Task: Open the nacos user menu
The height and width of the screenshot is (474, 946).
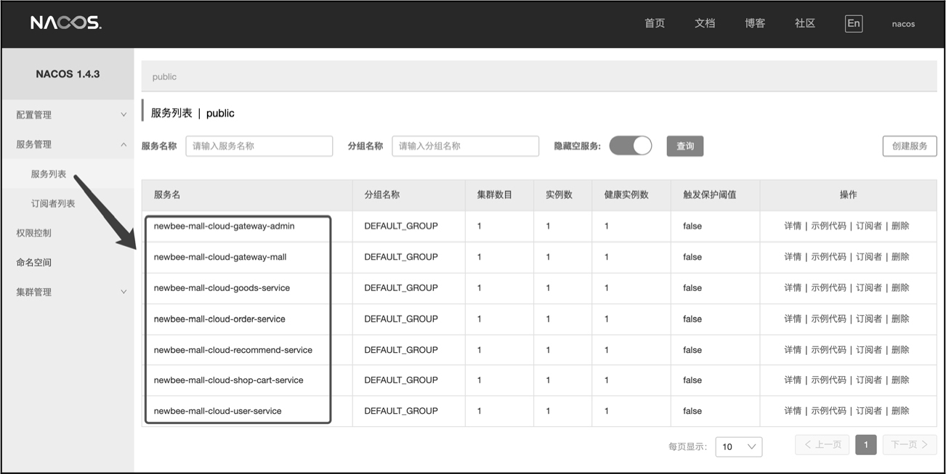Action: click(x=903, y=24)
